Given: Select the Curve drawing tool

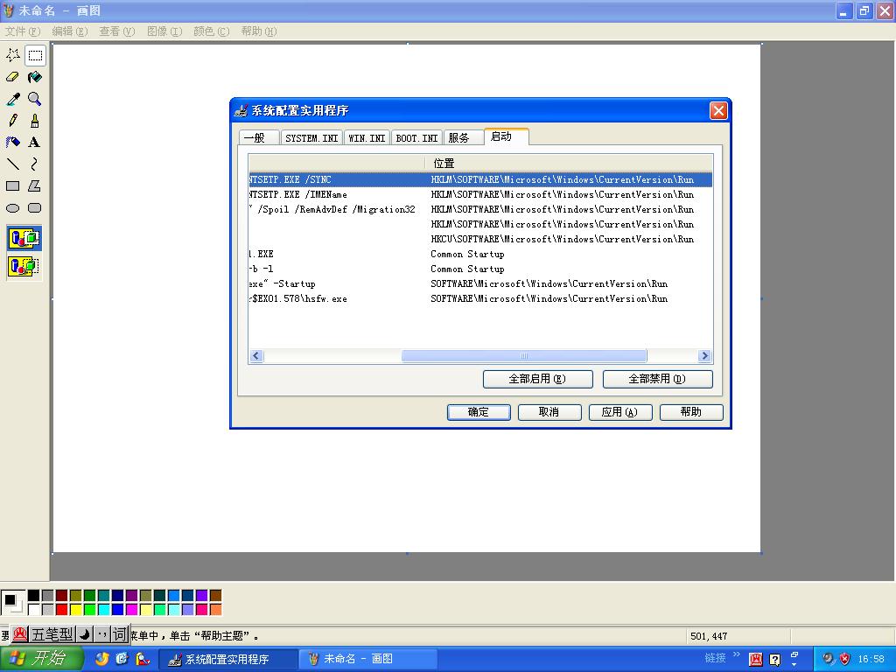Looking at the screenshot, I should click(x=34, y=164).
